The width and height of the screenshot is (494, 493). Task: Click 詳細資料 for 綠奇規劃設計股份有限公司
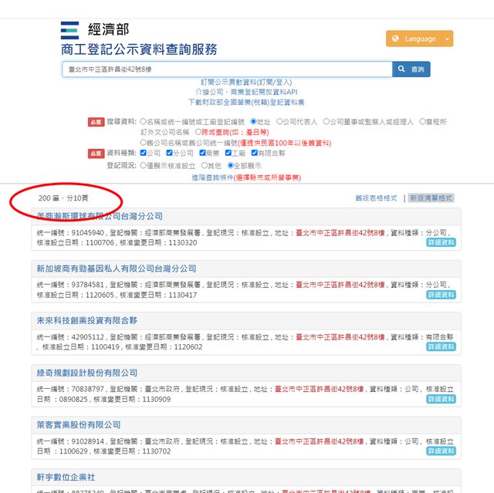click(x=441, y=399)
